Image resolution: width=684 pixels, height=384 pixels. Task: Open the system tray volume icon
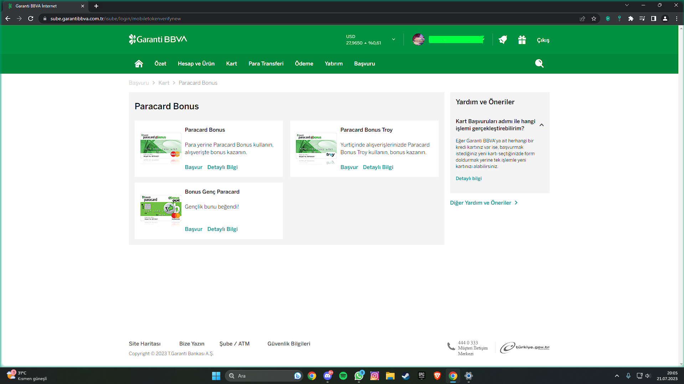648,376
